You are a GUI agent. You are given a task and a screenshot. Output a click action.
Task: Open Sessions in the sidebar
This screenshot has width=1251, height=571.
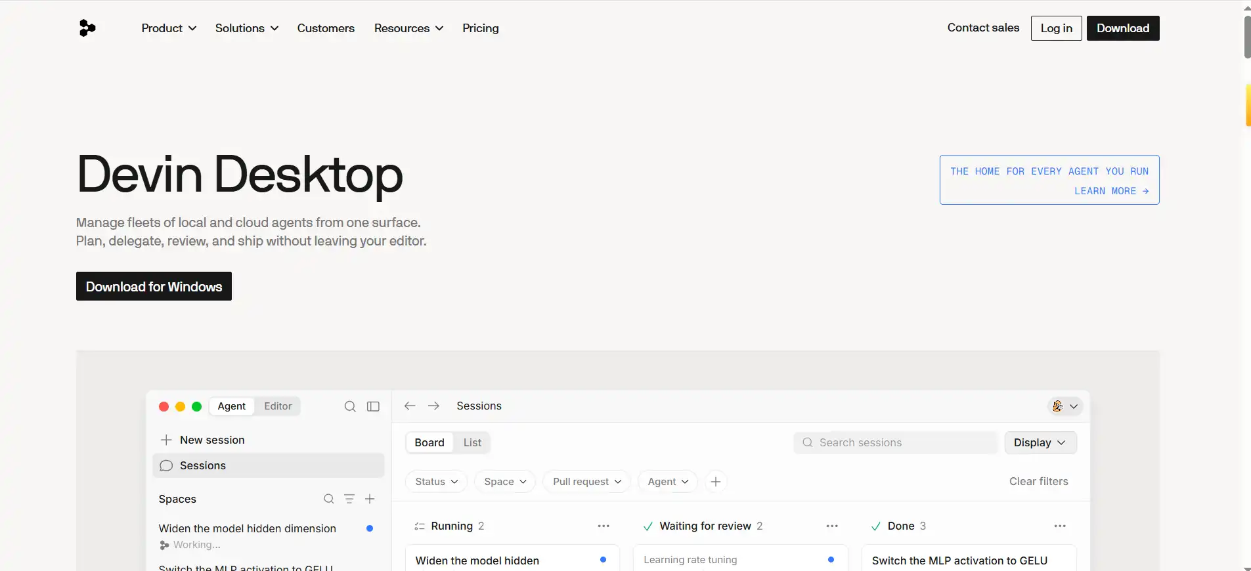coord(269,465)
